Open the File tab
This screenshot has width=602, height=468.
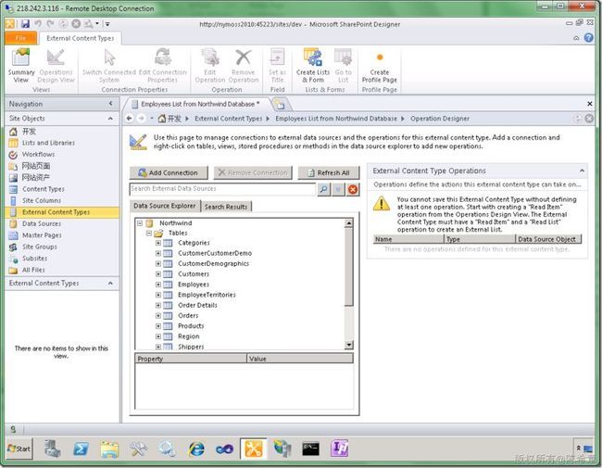[x=20, y=38]
